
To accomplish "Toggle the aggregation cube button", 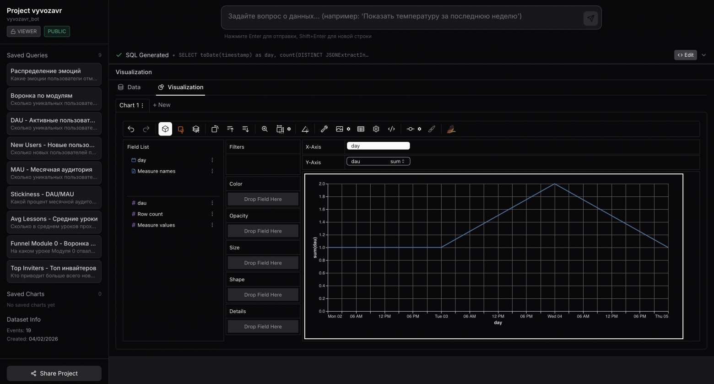I will pyautogui.click(x=165, y=129).
